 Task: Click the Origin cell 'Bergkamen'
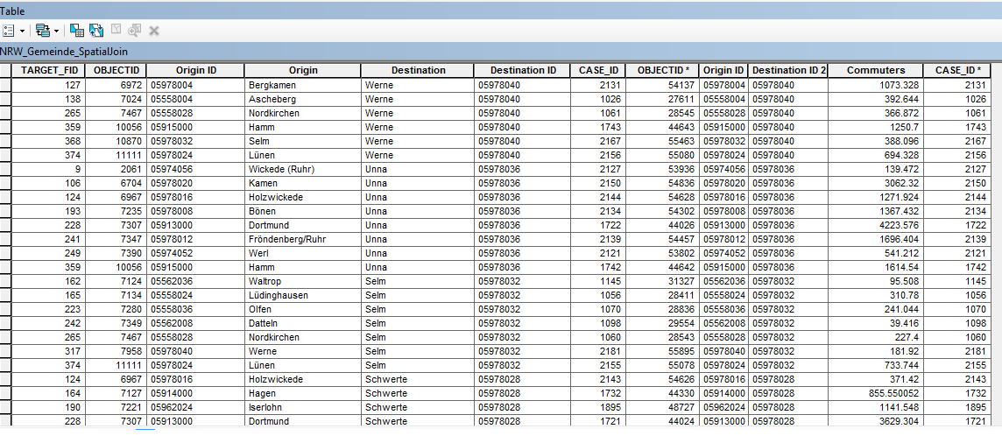pos(303,85)
